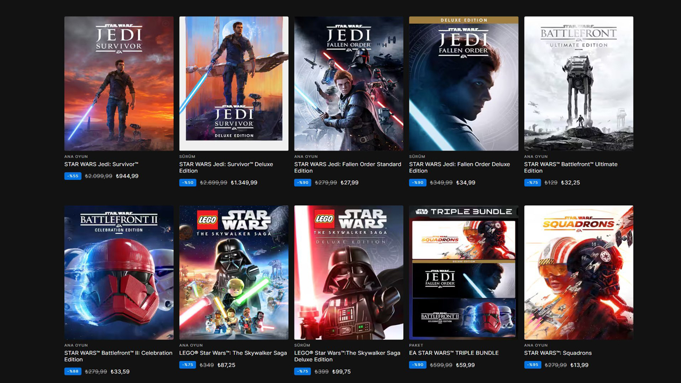Click 'ANA OYUN' label above Battlefront II title

pyautogui.click(x=76, y=345)
